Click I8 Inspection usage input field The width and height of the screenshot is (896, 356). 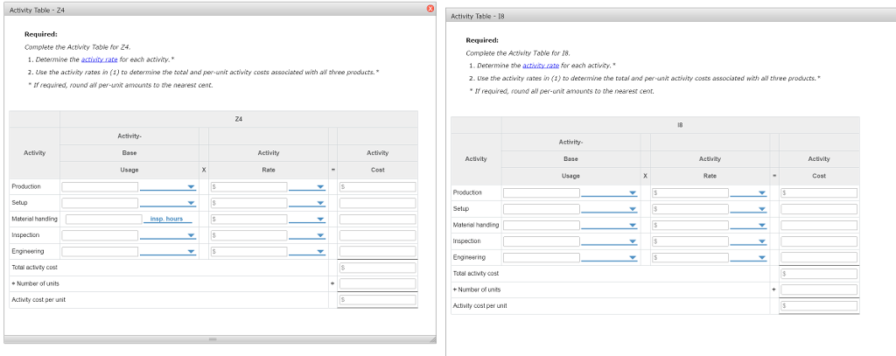pos(541,241)
